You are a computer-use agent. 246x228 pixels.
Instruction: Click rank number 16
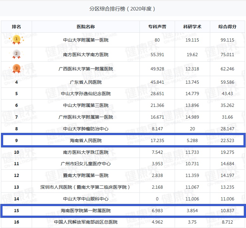click(16, 222)
